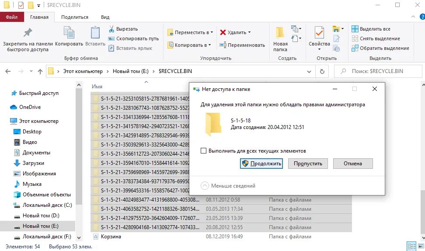Click the Edit icon in Открыть group
This screenshot has height=251, width=425.
[x=336, y=38]
